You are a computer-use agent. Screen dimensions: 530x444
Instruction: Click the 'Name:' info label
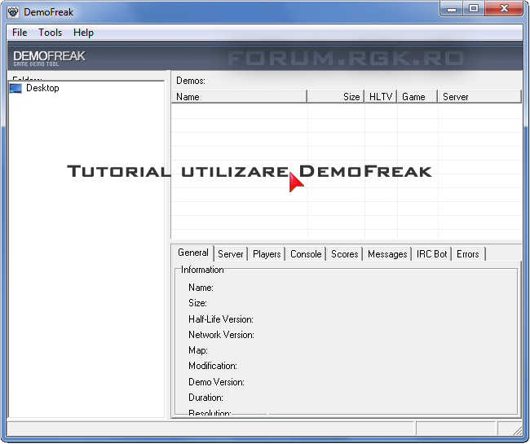201,288
